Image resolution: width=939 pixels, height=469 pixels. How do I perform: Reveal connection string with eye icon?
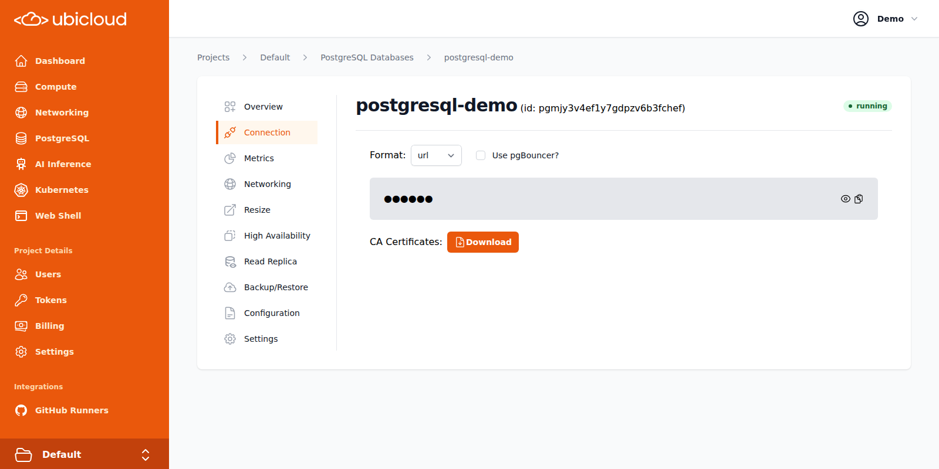coord(846,199)
